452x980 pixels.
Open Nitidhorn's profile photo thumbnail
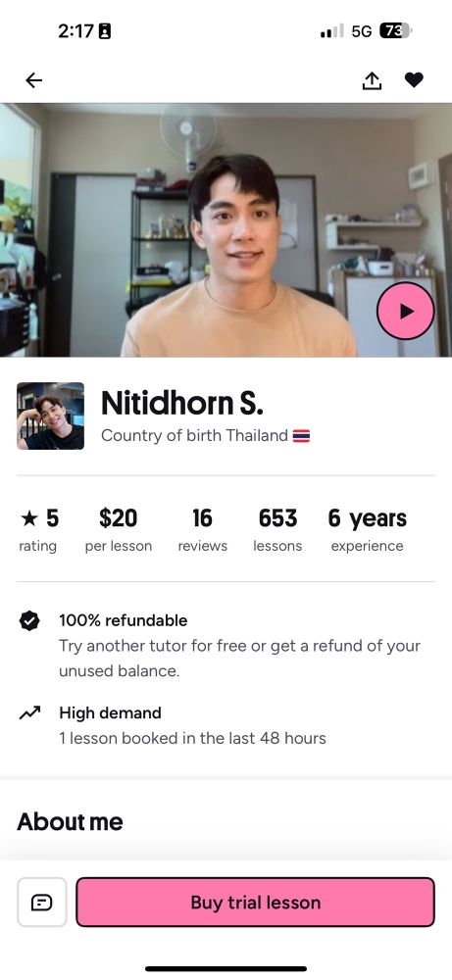point(51,416)
